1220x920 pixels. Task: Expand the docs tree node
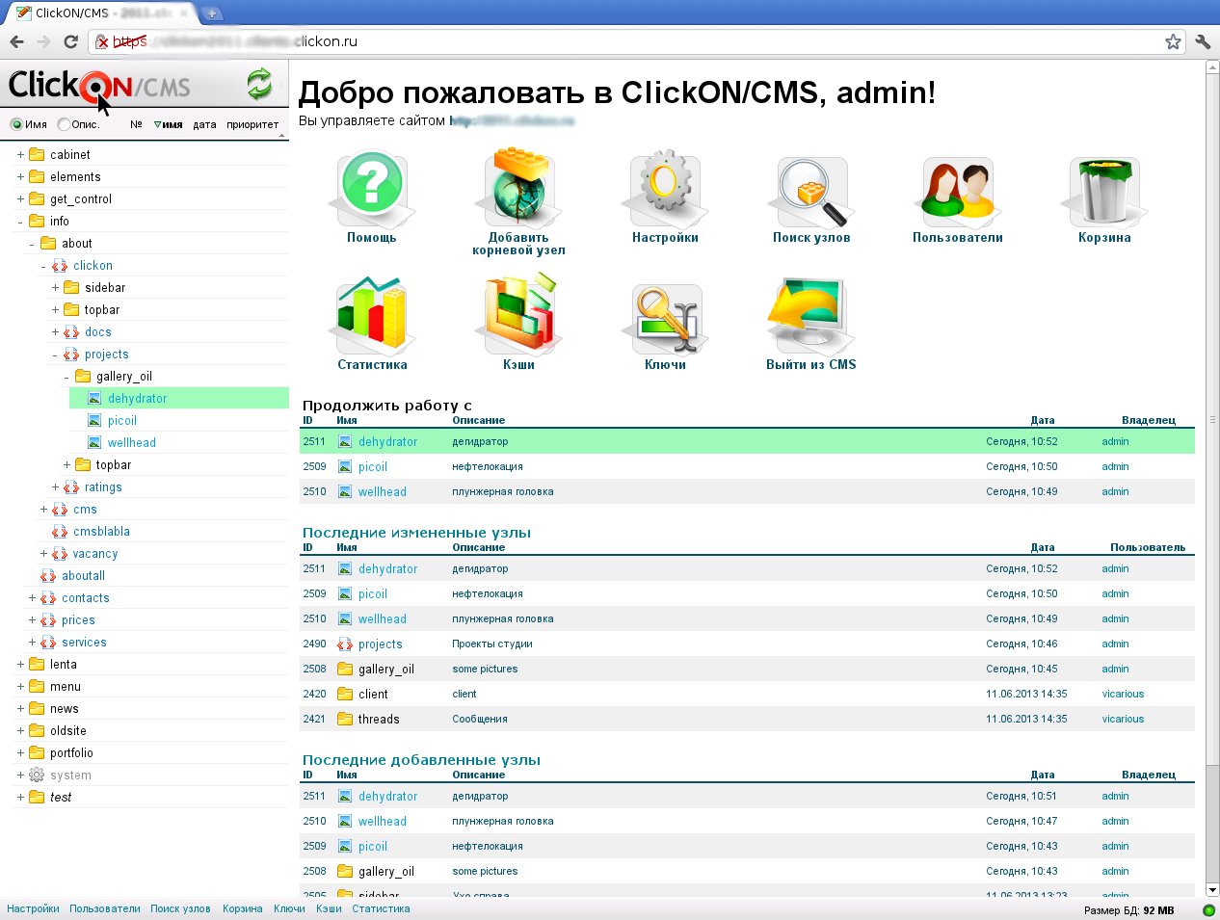[55, 331]
